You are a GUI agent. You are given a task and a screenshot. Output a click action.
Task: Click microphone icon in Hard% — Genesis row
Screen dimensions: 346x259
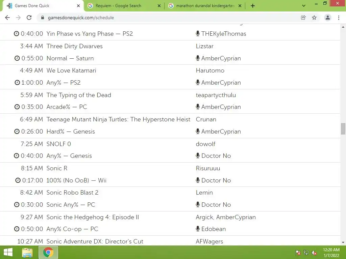(198, 131)
